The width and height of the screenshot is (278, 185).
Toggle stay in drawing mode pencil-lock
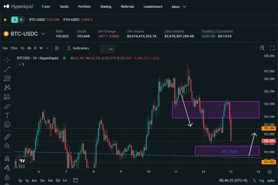7,168
